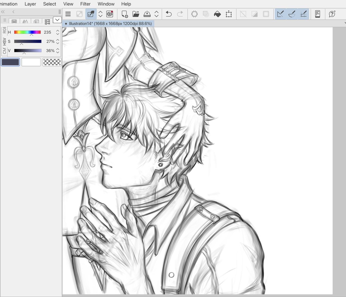
Task: Disable the highlighted pen tool toggle
Action: tap(91, 14)
